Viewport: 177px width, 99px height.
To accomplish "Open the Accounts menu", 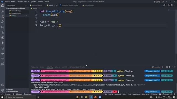I will pyautogui.click(x=2, y=85).
